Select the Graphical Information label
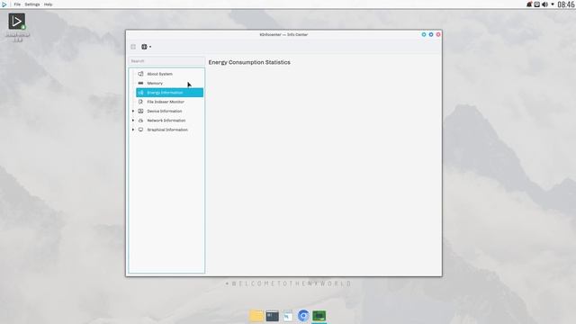This screenshot has width=576, height=324. [x=167, y=130]
